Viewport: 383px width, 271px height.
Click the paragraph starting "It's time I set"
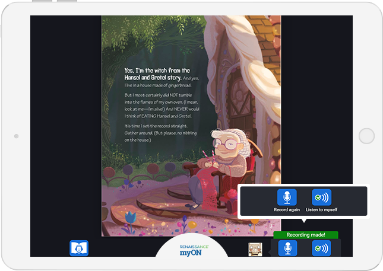[160, 133]
